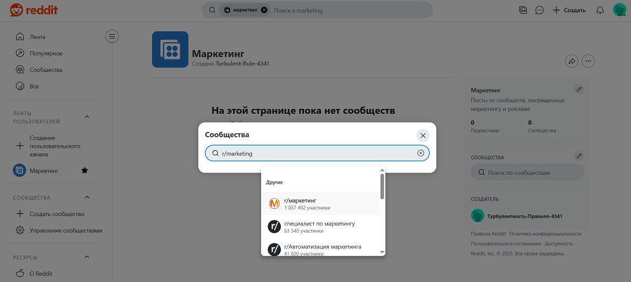The height and width of the screenshot is (282, 631).
Task: Select r/Автоматизация маркетинга result
Action: pyautogui.click(x=320, y=250)
